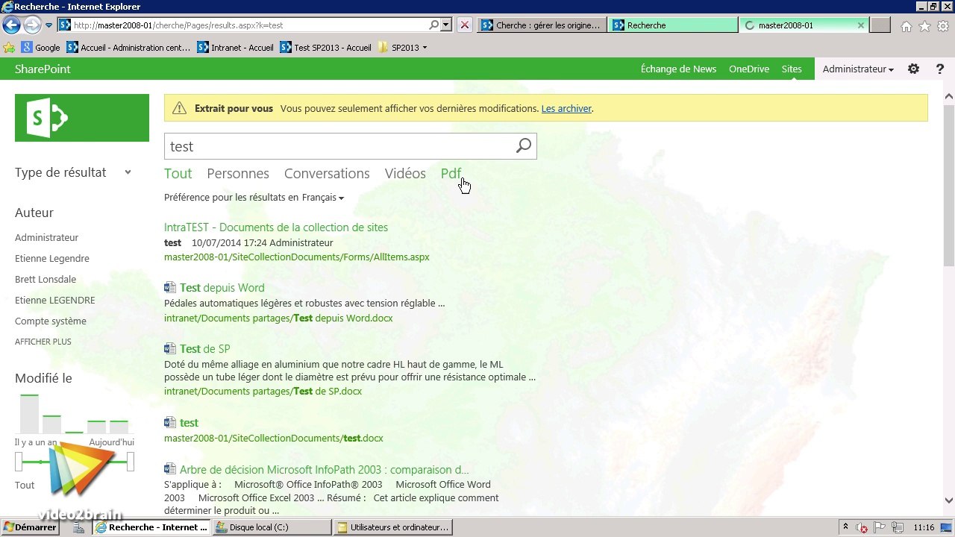Open the 'Test de SP' result title
Viewport: 955px width, 537px height.
(205, 349)
